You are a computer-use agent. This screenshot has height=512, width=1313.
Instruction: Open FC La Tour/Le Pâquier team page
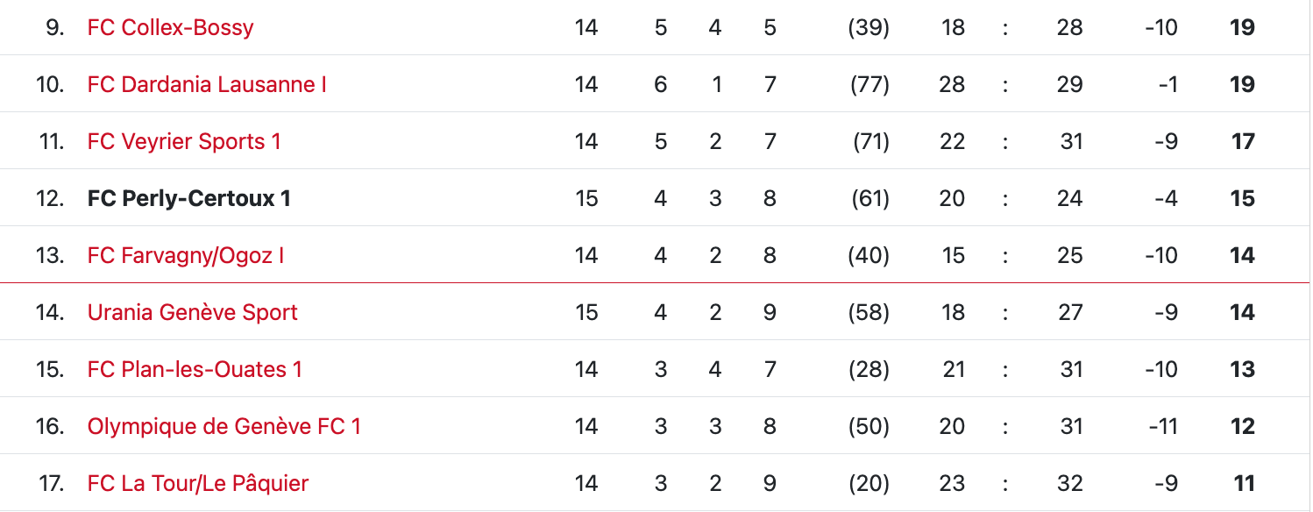pos(198,483)
